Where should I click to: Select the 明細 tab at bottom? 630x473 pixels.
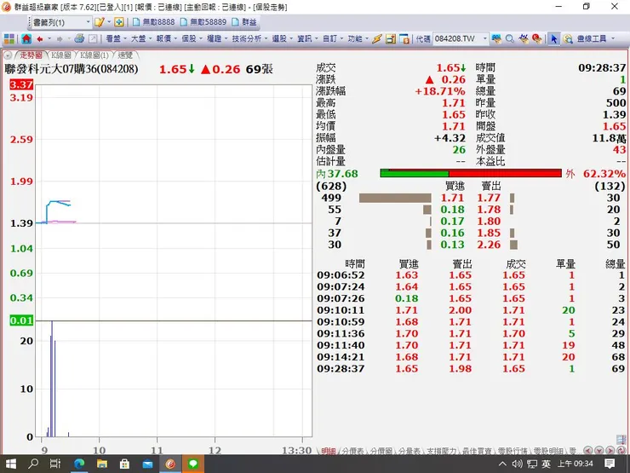pos(329,452)
